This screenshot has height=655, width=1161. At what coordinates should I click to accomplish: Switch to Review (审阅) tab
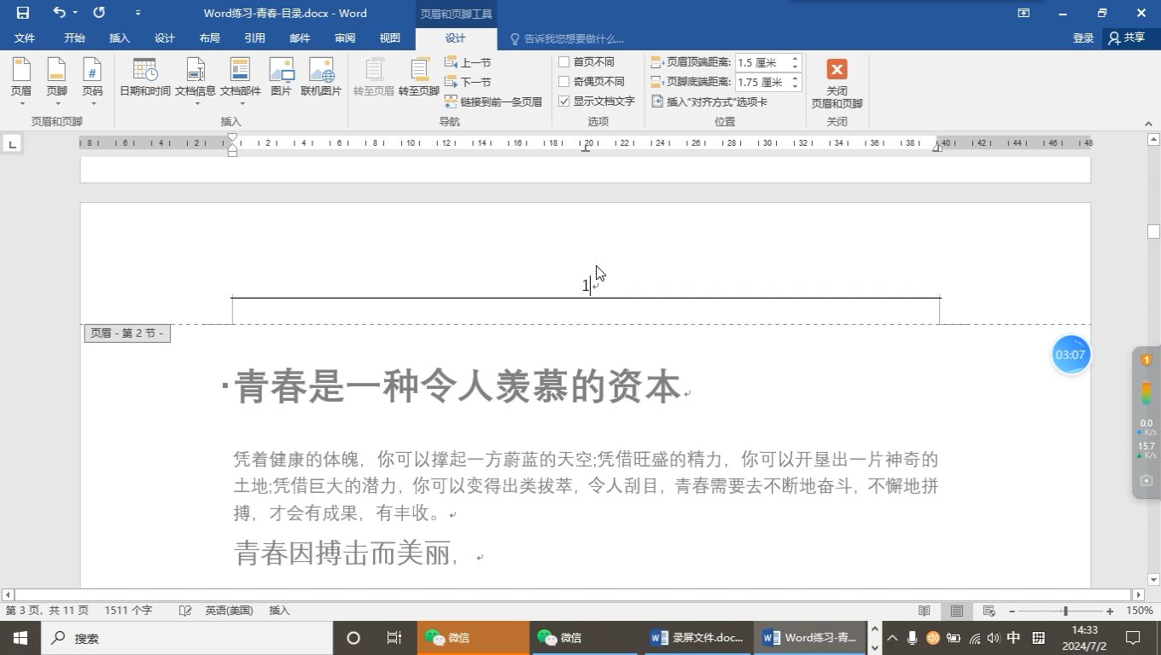(x=345, y=38)
